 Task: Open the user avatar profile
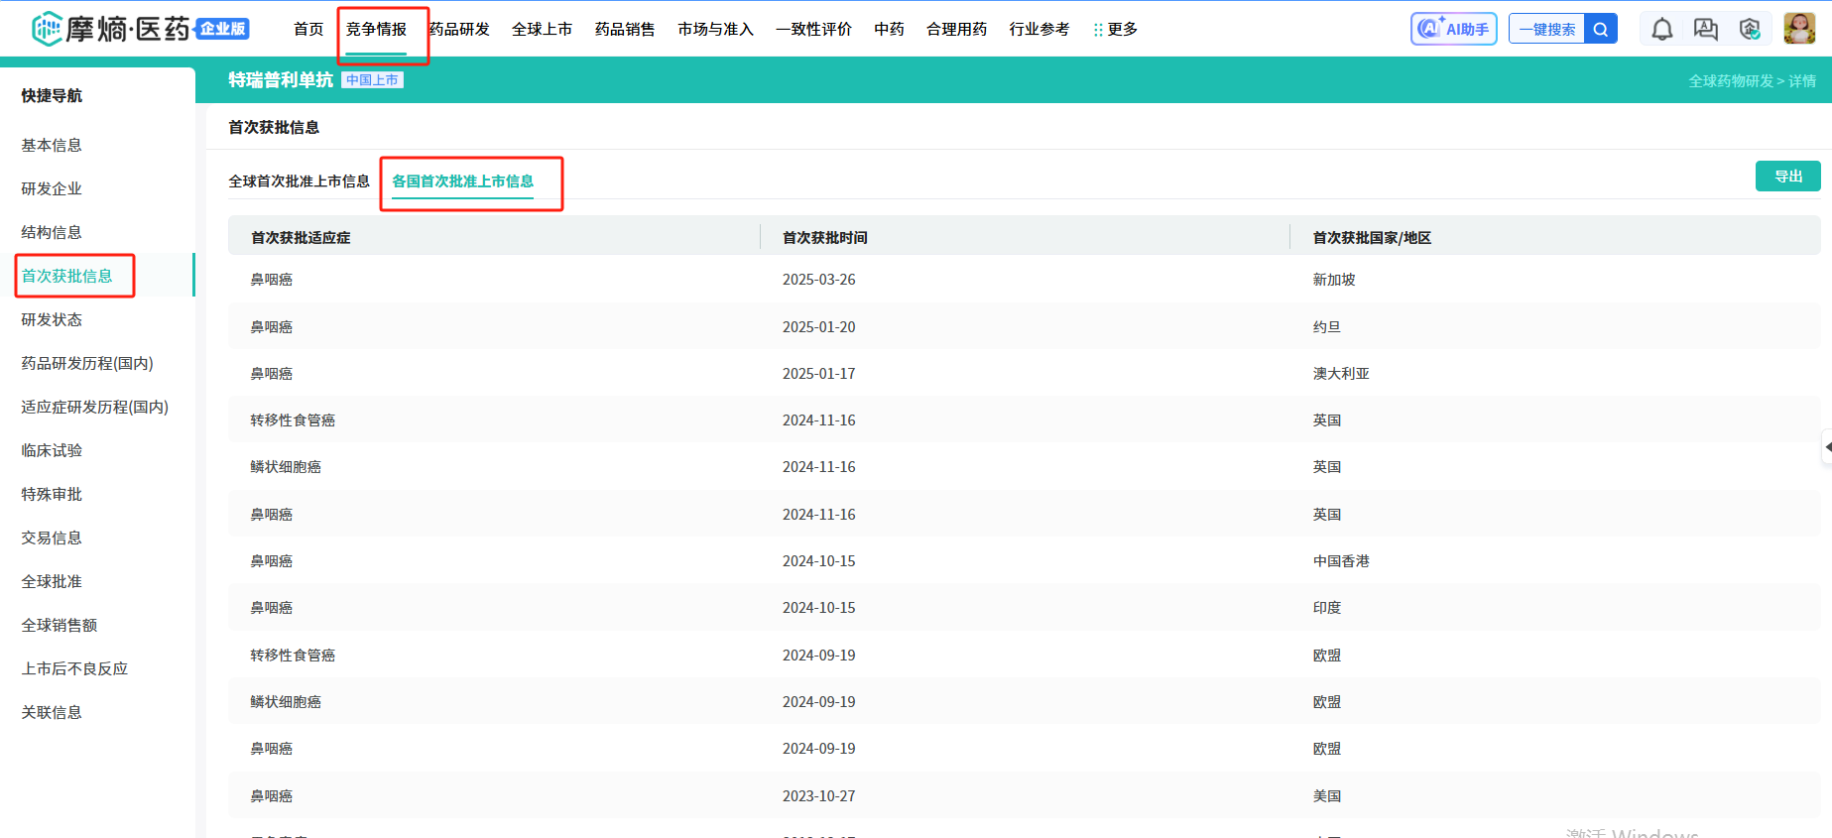(x=1798, y=29)
